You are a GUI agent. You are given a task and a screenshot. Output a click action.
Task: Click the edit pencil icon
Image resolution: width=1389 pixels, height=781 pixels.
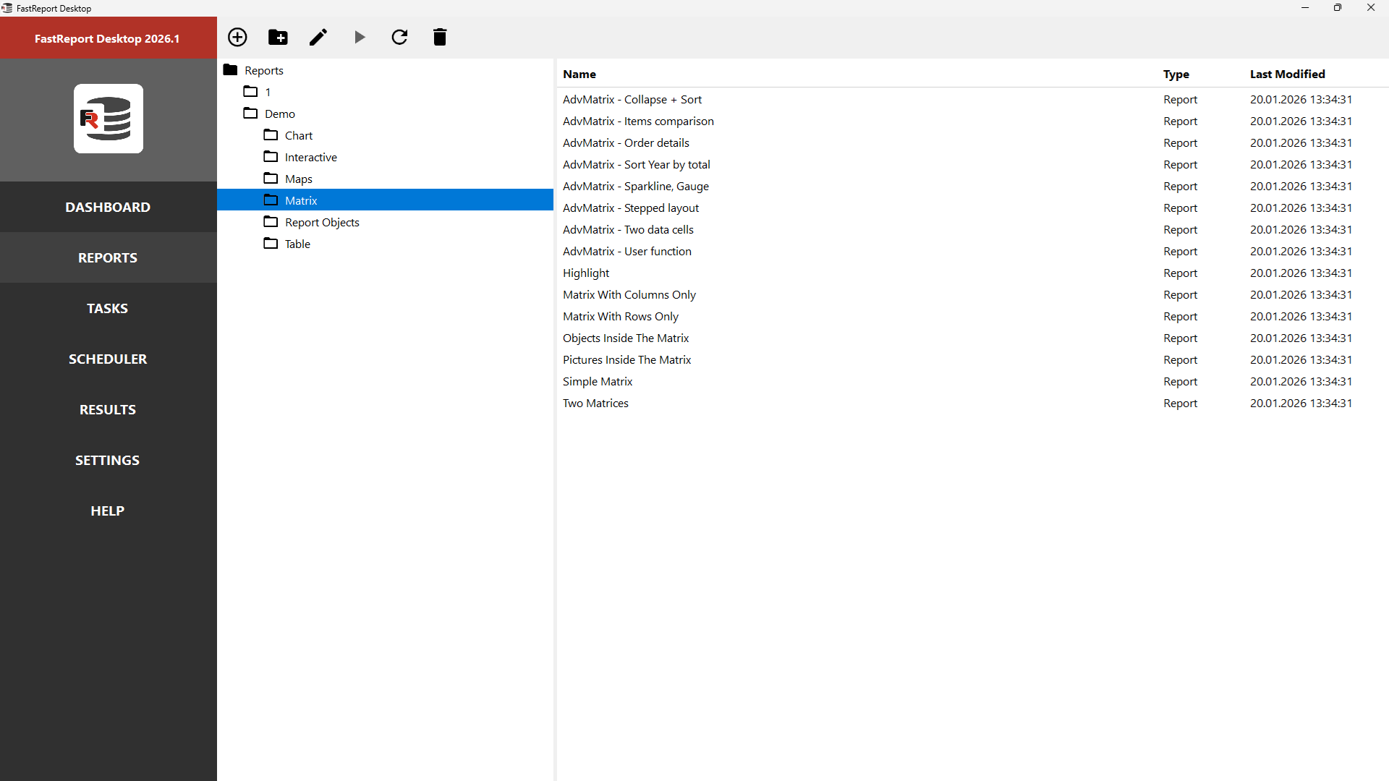pos(318,37)
